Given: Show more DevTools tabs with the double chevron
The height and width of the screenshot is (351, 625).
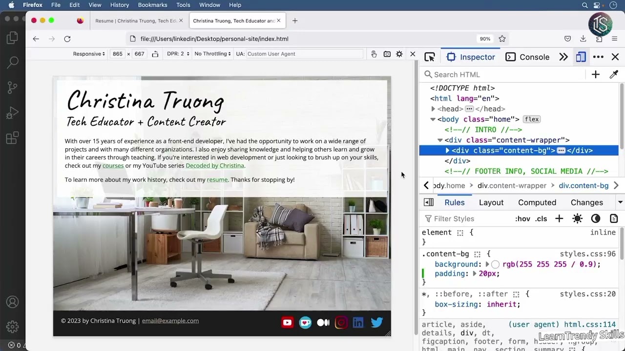Looking at the screenshot, I should 563,57.
